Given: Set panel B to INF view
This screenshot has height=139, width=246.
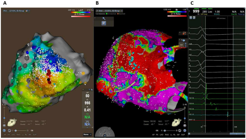Looking at the screenshot, I should (x=178, y=135).
